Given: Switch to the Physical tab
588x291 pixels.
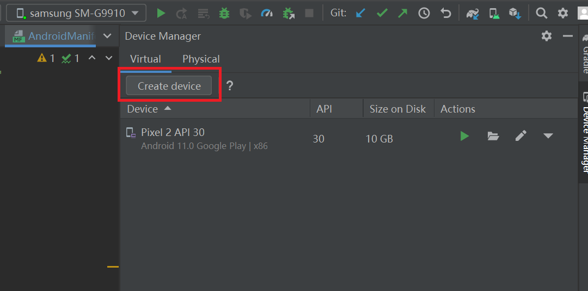Looking at the screenshot, I should 201,59.
